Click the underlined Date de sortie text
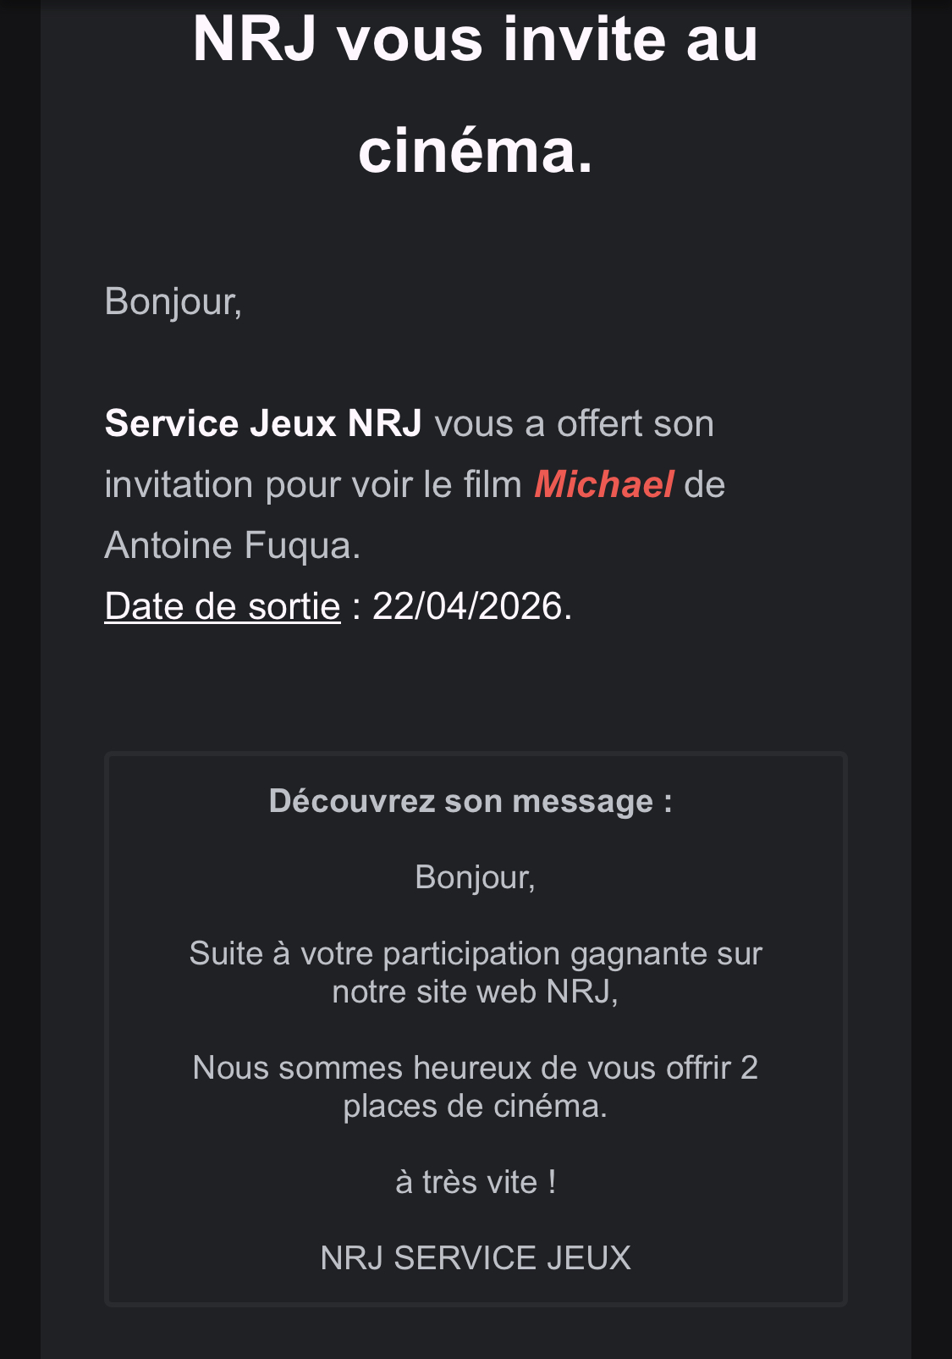 [x=223, y=606]
